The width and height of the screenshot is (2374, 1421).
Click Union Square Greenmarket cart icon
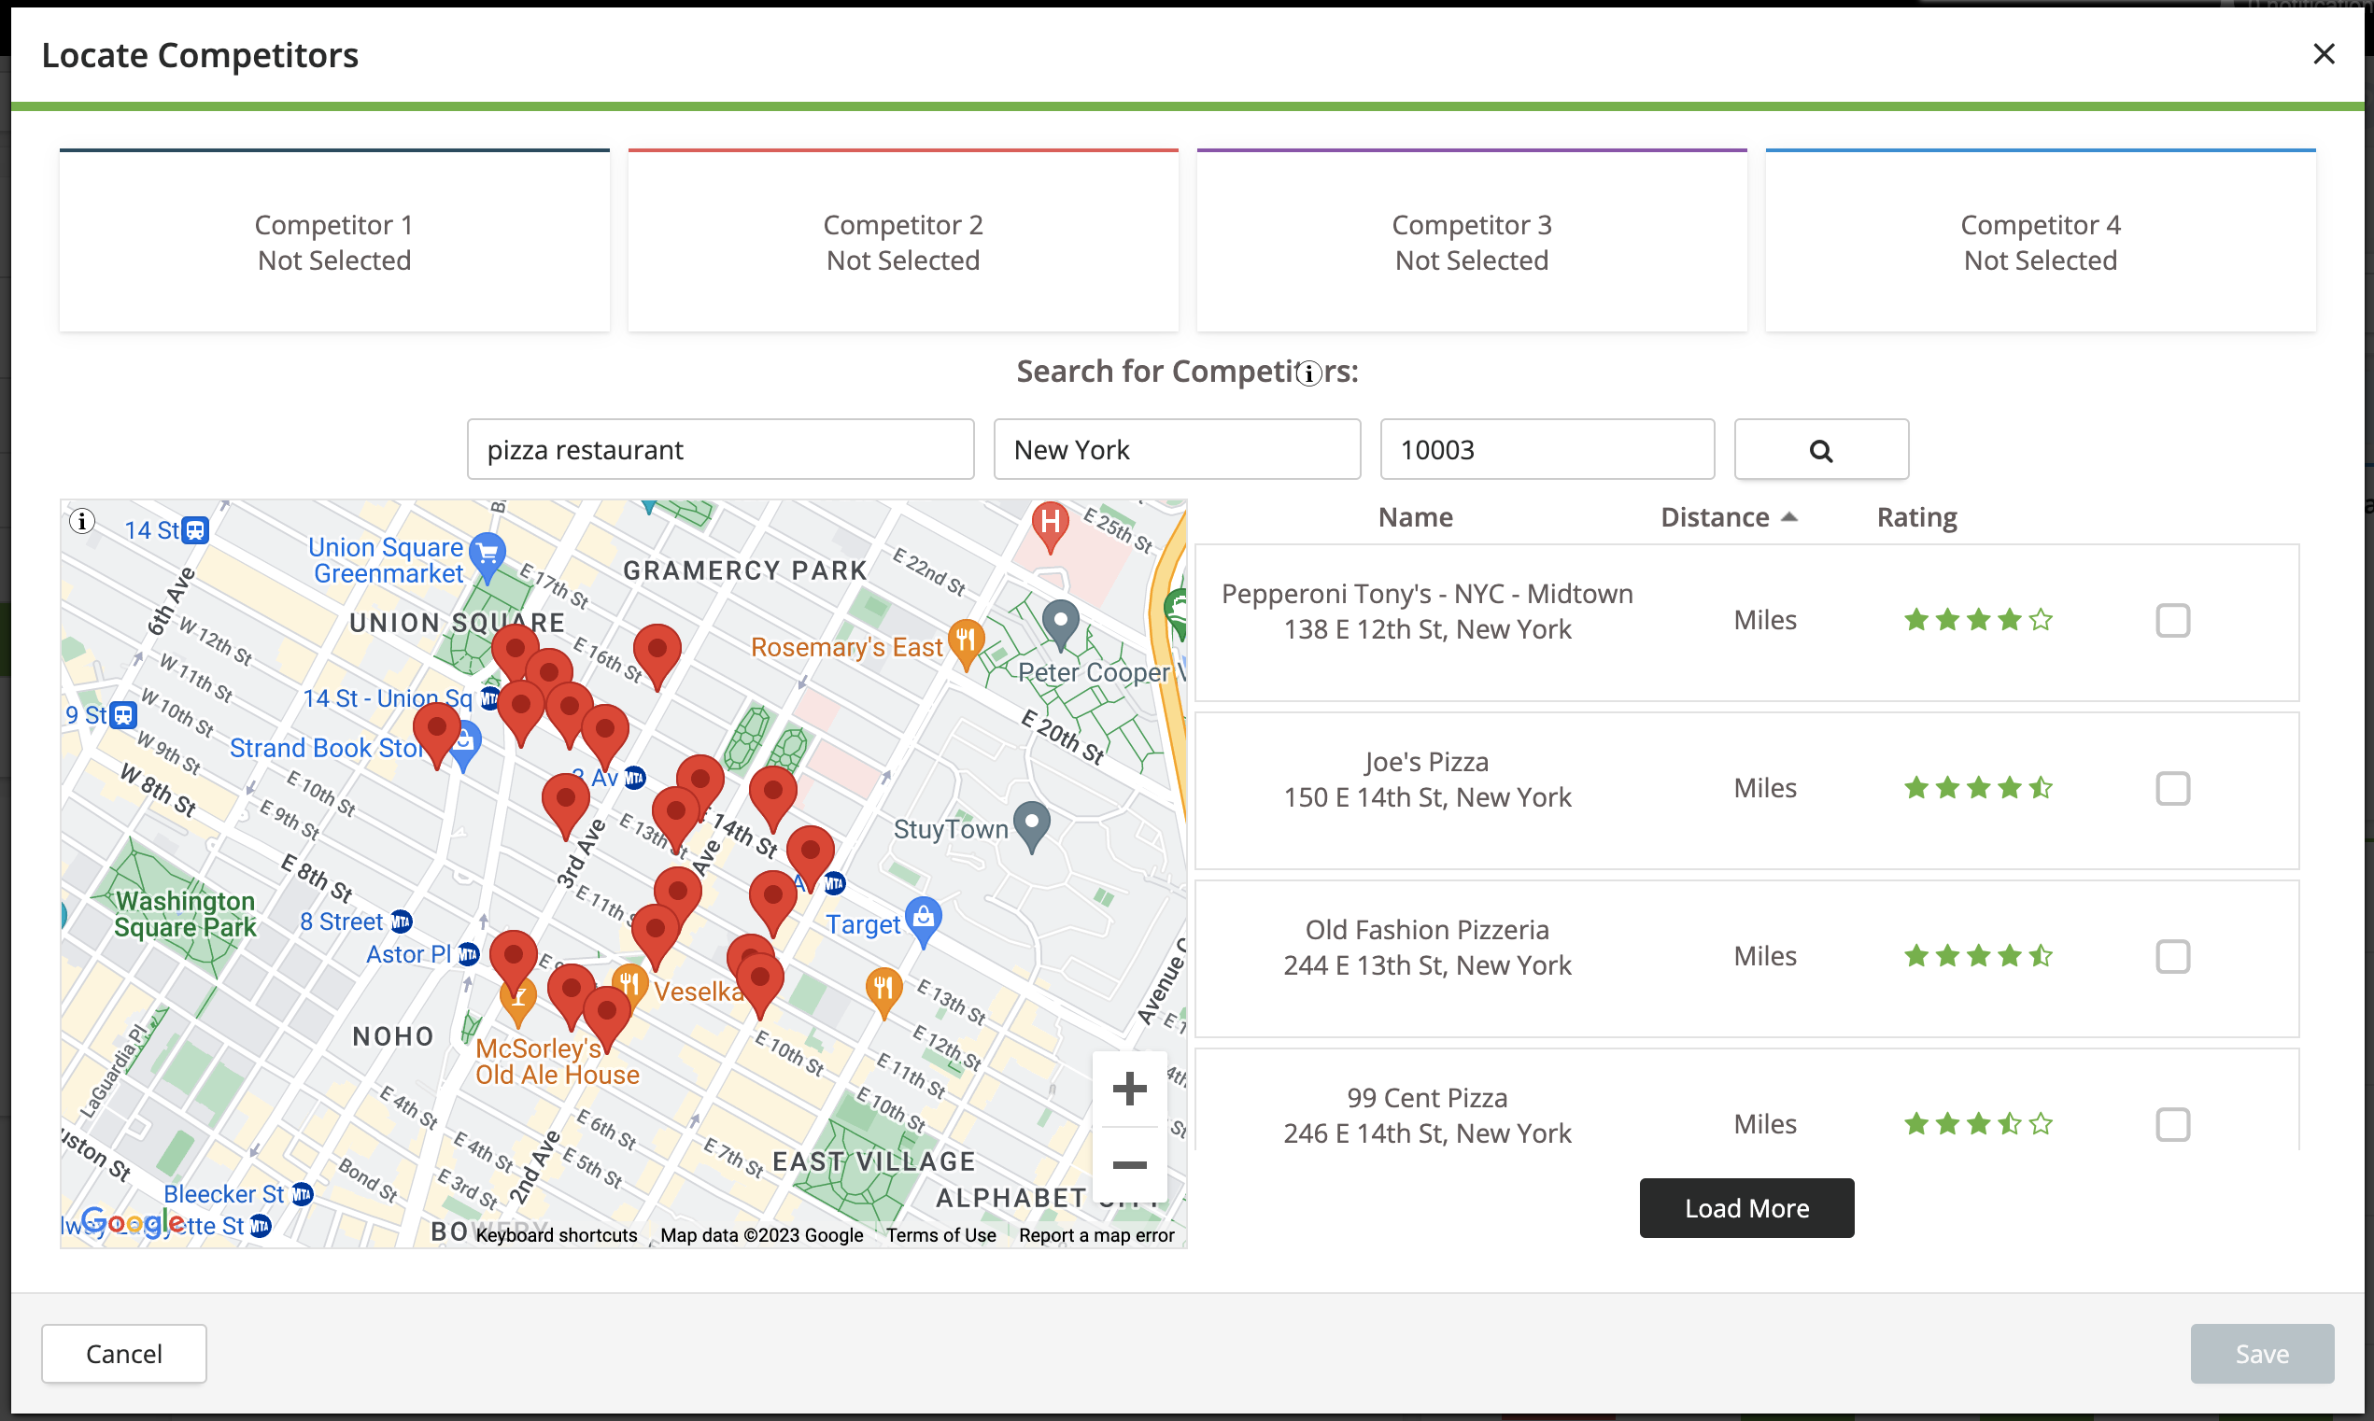[488, 556]
